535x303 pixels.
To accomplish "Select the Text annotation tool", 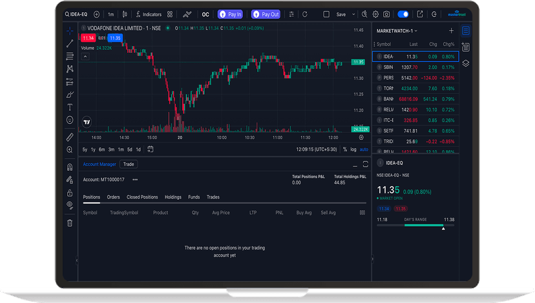I will (x=70, y=107).
